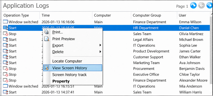Click the Start icon in William Harris row
This screenshot has width=213, height=96.
6,92
